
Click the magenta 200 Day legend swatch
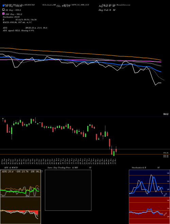tap(4, 14)
